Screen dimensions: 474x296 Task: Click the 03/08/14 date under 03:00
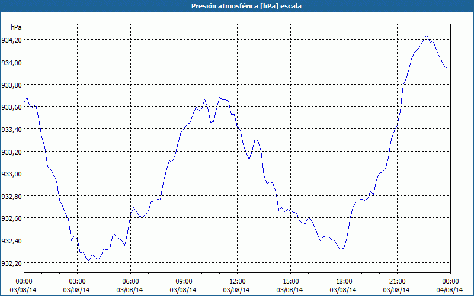(x=76, y=290)
